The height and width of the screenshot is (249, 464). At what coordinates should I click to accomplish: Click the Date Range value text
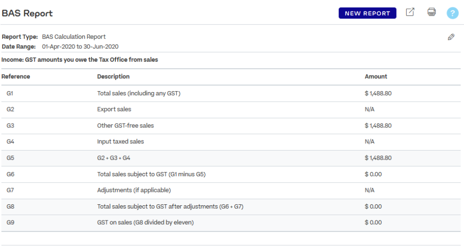(x=80, y=46)
